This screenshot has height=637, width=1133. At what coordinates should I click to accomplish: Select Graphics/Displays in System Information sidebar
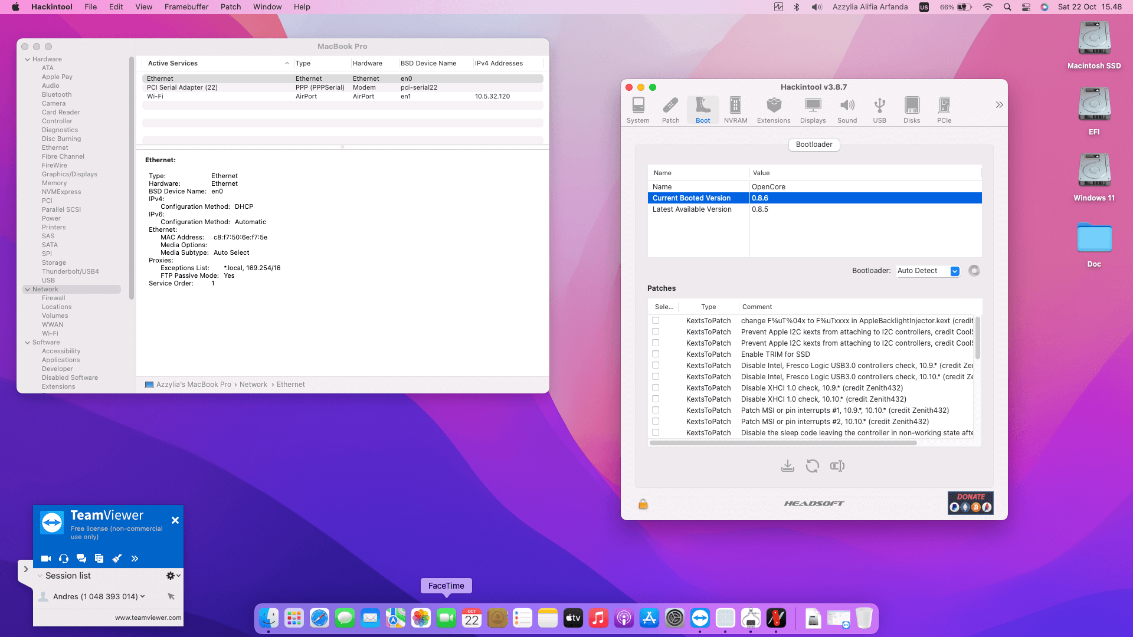pyautogui.click(x=70, y=175)
